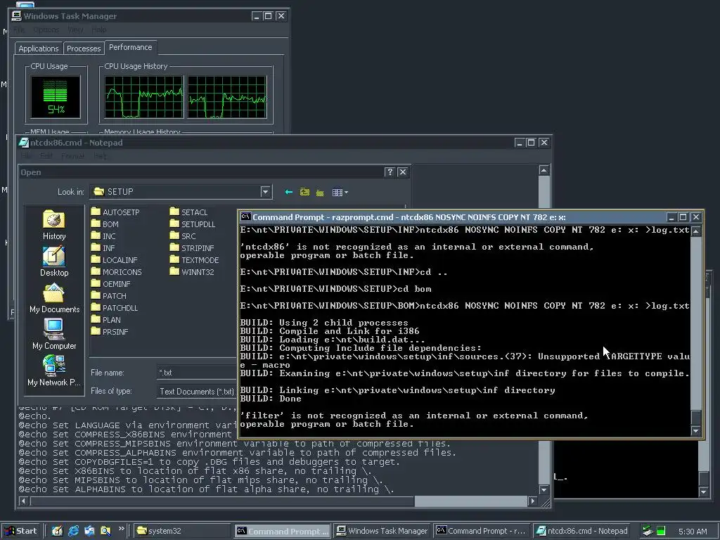Select the INF folder

(103, 248)
